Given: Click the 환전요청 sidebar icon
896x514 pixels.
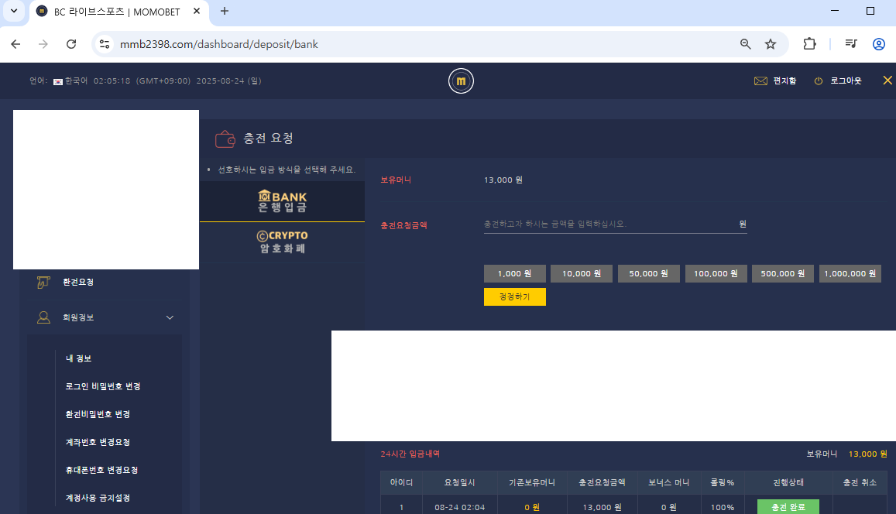Looking at the screenshot, I should [44, 283].
